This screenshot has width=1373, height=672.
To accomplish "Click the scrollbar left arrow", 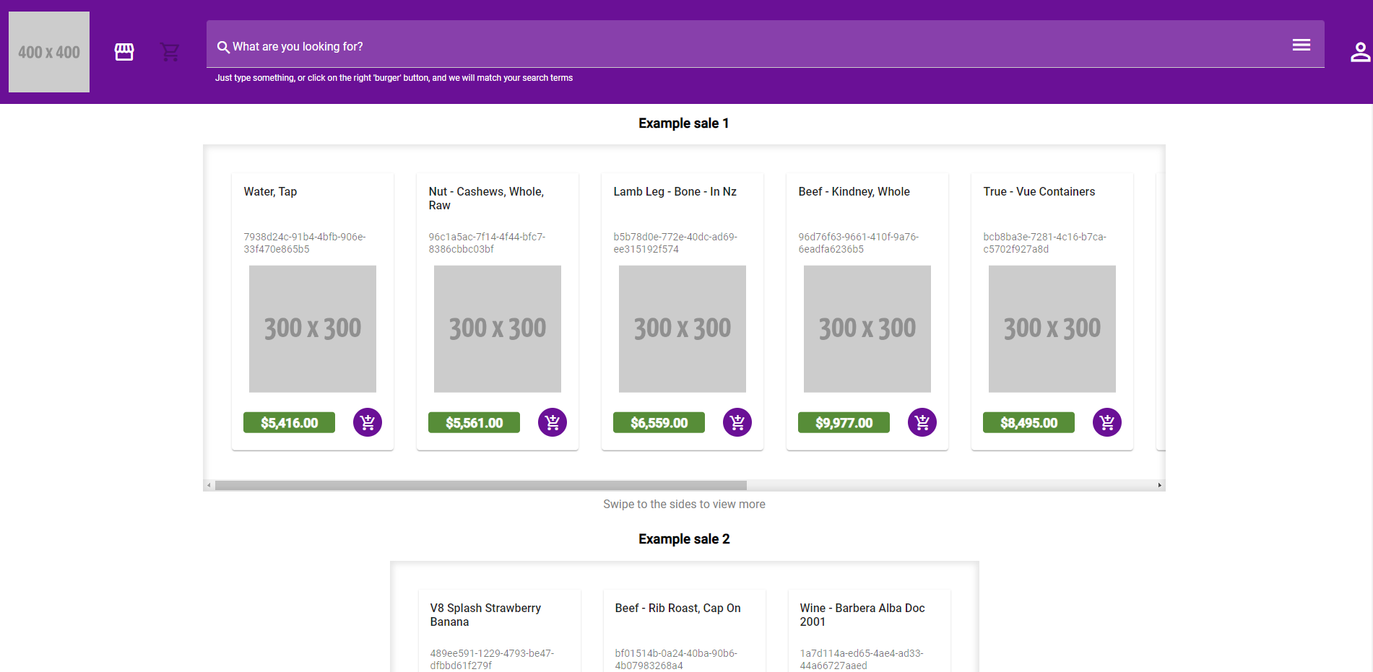I will point(209,486).
